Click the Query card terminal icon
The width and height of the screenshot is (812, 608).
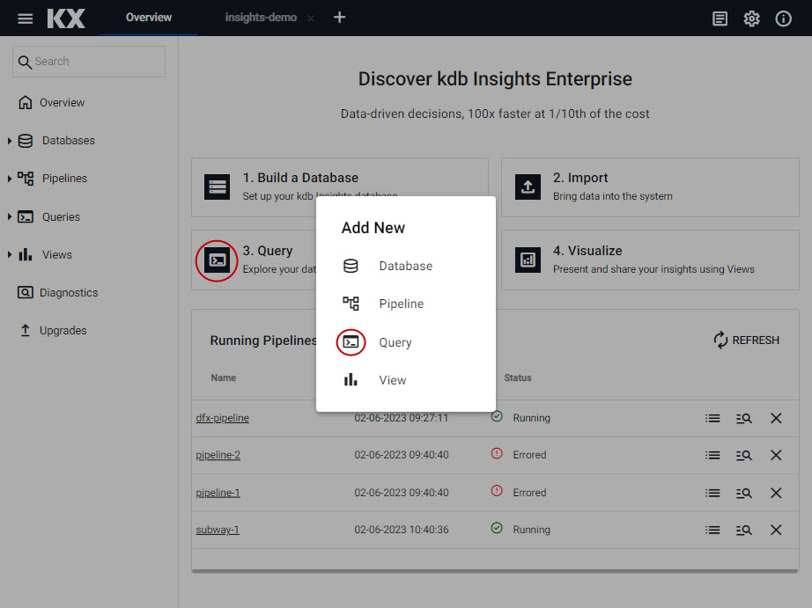tap(217, 260)
